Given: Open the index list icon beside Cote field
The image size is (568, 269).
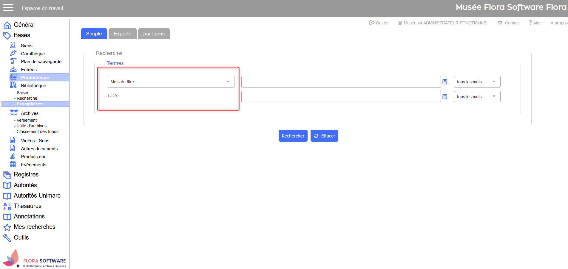Looking at the screenshot, I should click(445, 97).
